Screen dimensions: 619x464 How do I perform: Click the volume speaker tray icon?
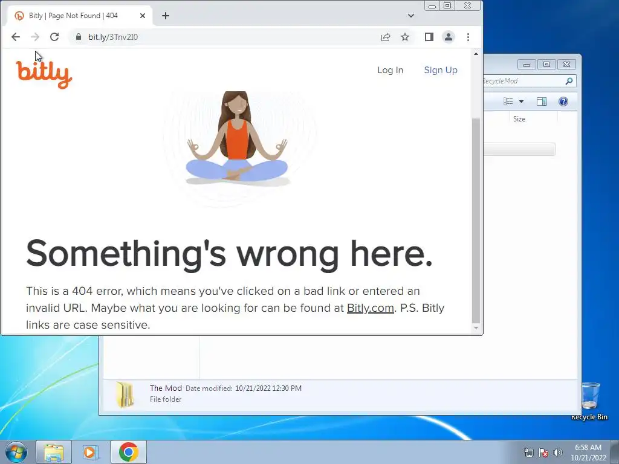[558, 453]
